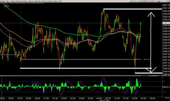Click the 20:30 time axis label
170x101 pixels.
pyautogui.click(x=37, y=98)
